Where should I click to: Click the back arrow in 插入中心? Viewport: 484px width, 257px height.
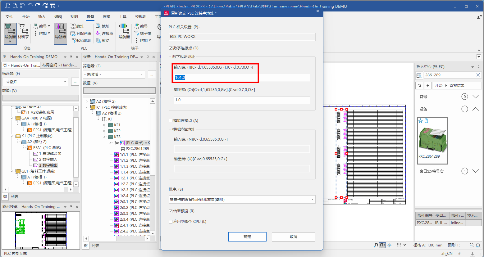click(x=428, y=85)
